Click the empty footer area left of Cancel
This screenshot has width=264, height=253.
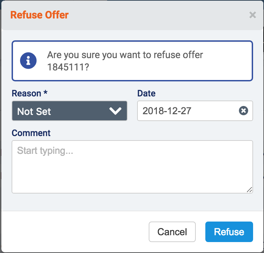coord(75,232)
